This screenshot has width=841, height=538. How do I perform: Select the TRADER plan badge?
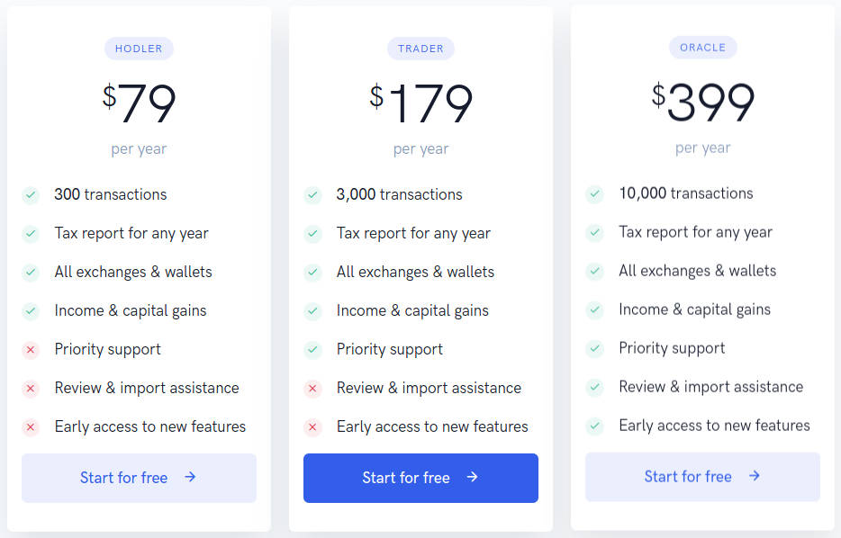[420, 48]
